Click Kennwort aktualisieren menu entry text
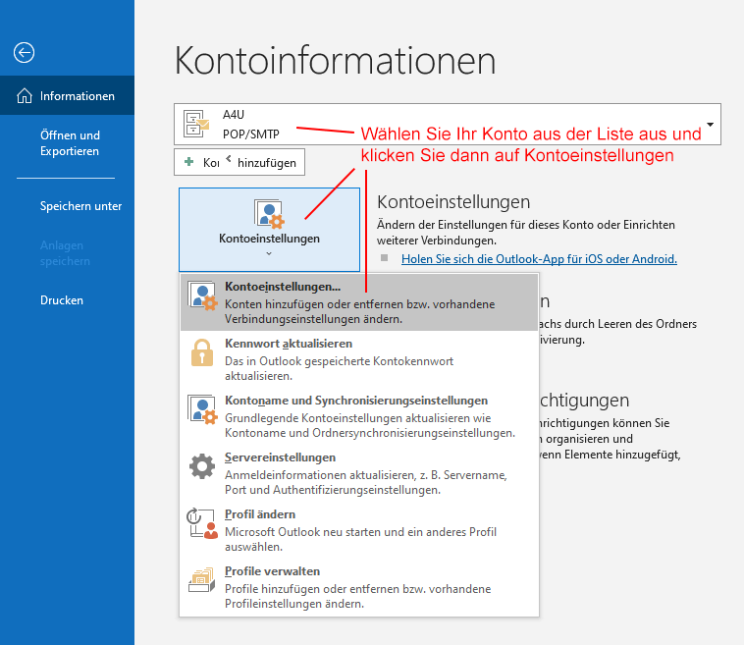Viewport: 744px width, 645px height. click(x=288, y=344)
